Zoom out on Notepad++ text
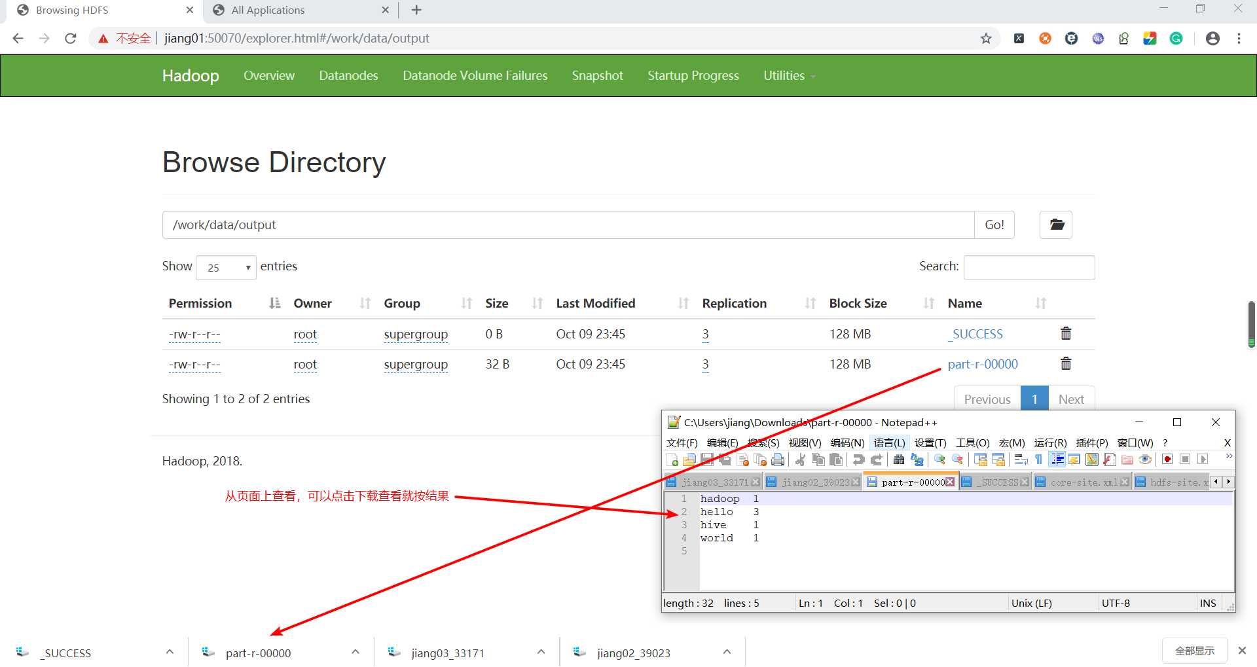The height and width of the screenshot is (667, 1257). pos(957,460)
